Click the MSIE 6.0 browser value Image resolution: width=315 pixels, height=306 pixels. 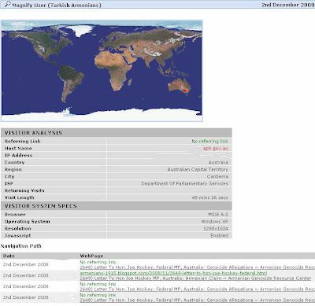[218, 215]
